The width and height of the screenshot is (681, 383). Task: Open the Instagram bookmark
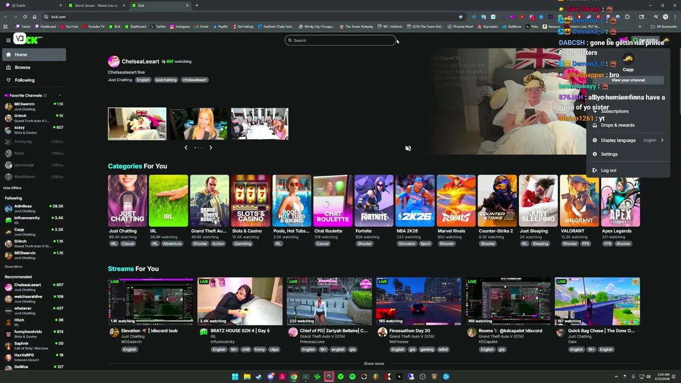[180, 27]
